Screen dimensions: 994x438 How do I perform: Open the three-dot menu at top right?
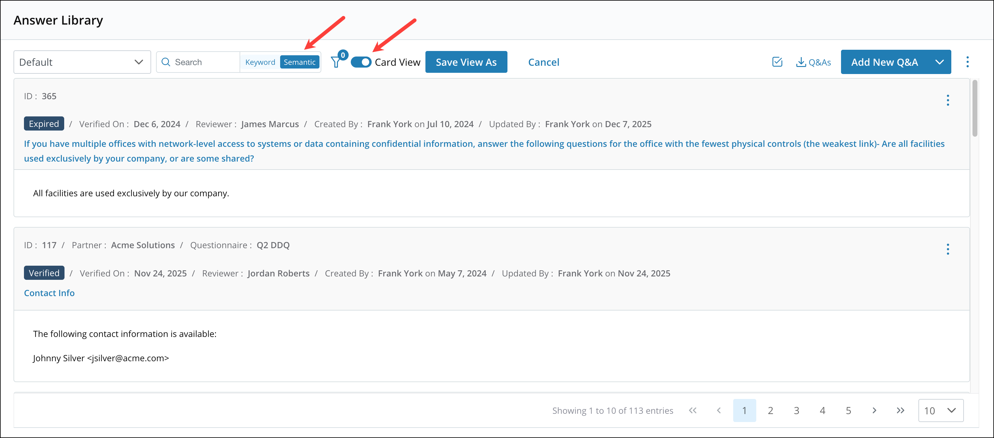coord(968,62)
